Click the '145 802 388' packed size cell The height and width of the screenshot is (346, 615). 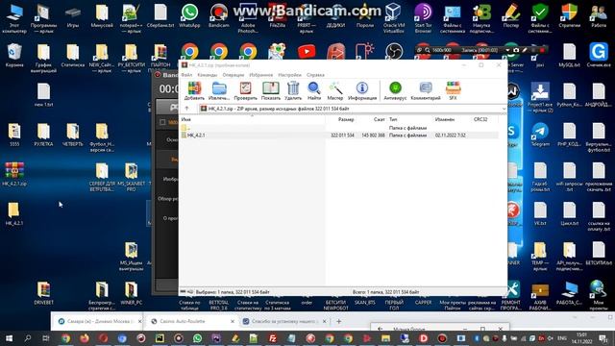pos(373,135)
